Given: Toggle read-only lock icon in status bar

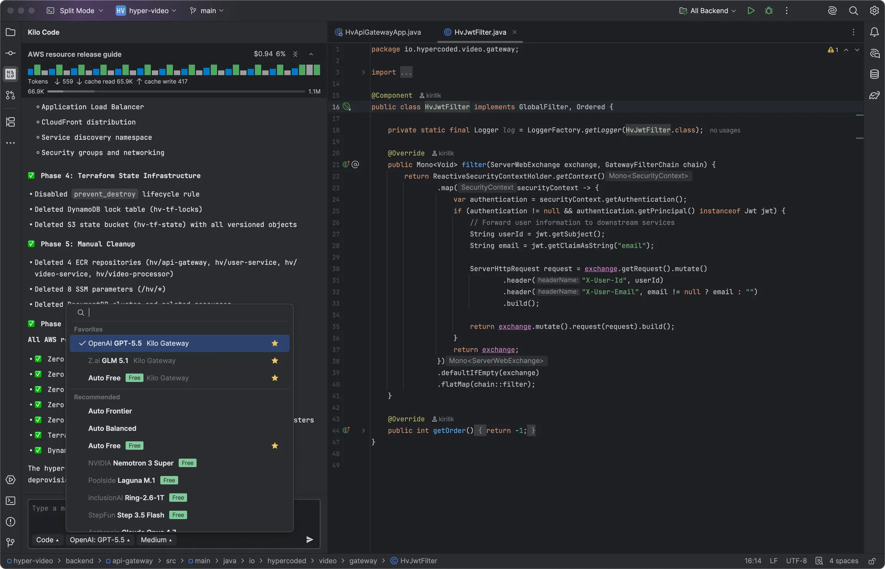Looking at the screenshot, I should [872, 561].
